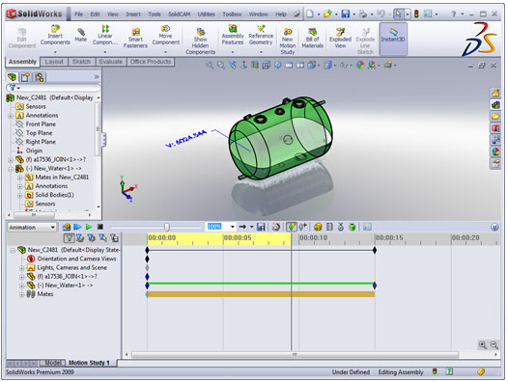
Task: Open the playback mode arrow dropdown
Action: point(251,227)
